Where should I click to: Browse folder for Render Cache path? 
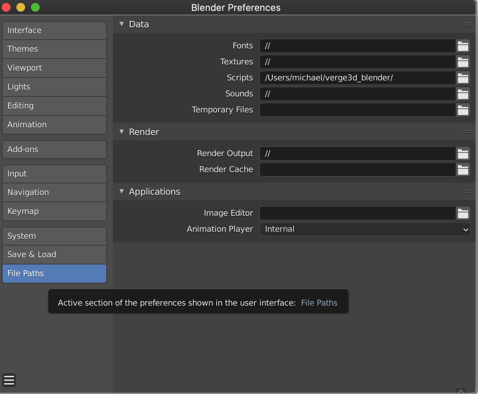point(463,170)
